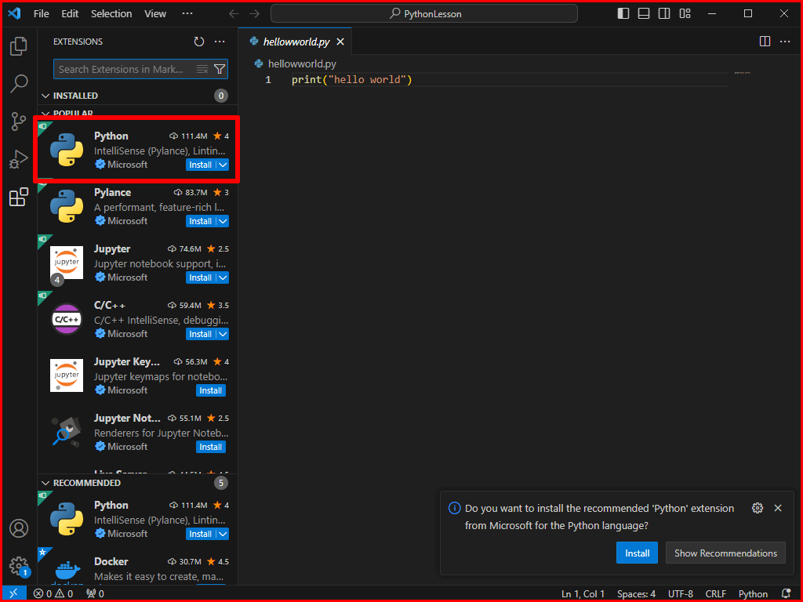The width and height of the screenshot is (803, 602).
Task: Click the UTF-8 encoding status
Action: (x=680, y=594)
